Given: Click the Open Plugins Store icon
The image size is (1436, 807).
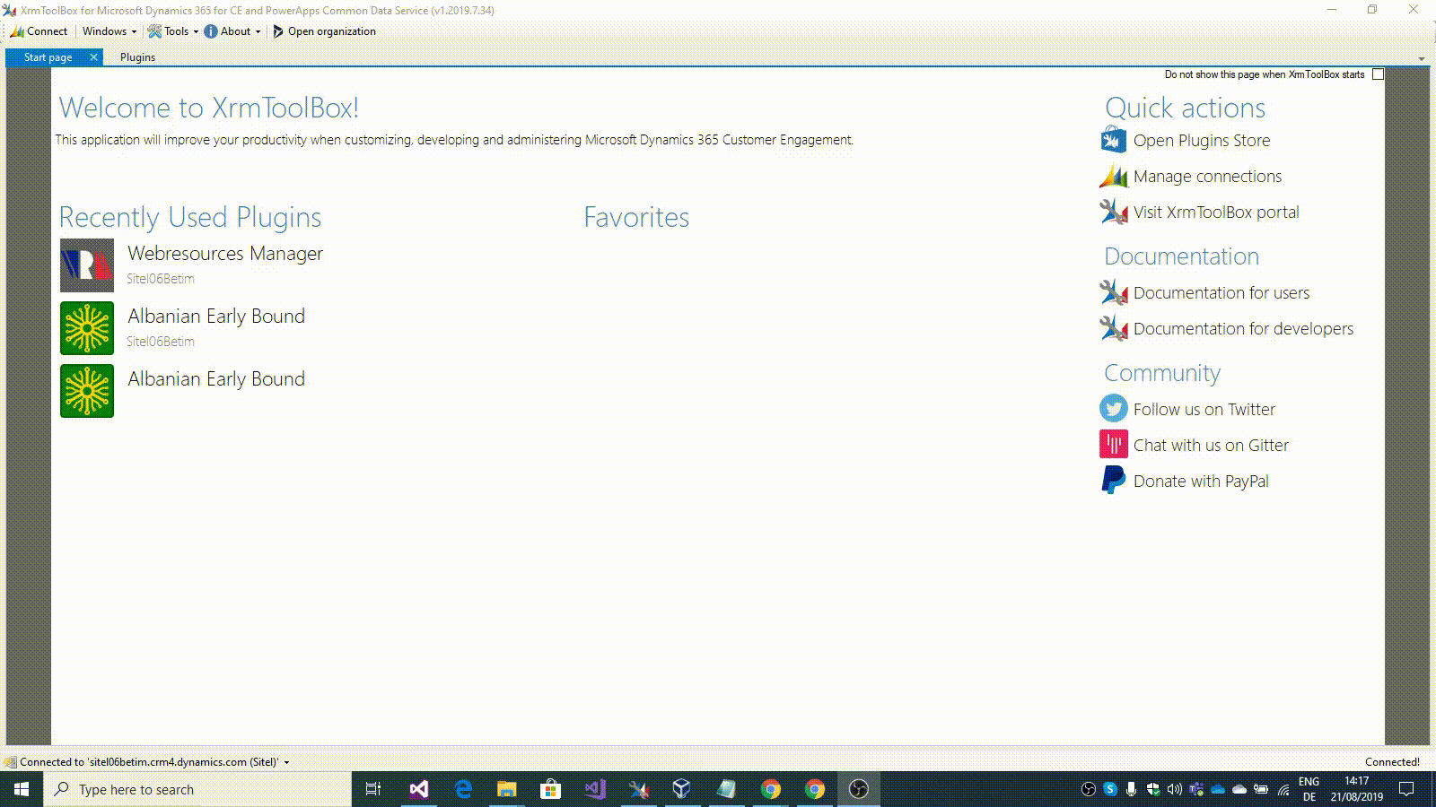Looking at the screenshot, I should point(1113,140).
